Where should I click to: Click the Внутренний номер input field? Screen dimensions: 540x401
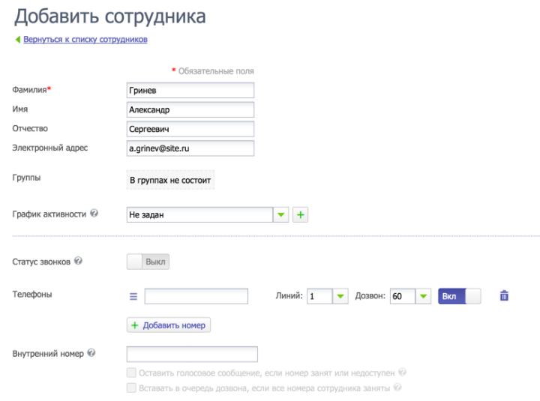click(192, 355)
